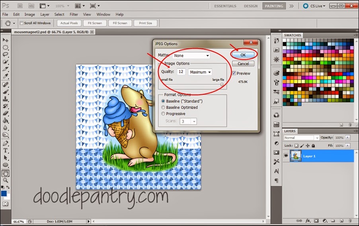This screenshot has height=226, width=359.
Task: Open the Mini Bridge panel icon
Action: [276, 125]
